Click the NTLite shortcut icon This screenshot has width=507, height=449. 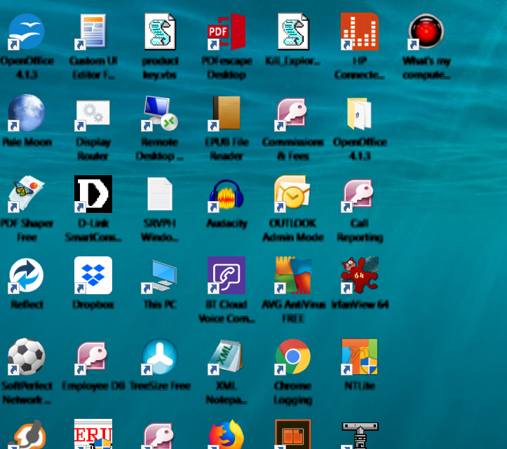coord(360,357)
